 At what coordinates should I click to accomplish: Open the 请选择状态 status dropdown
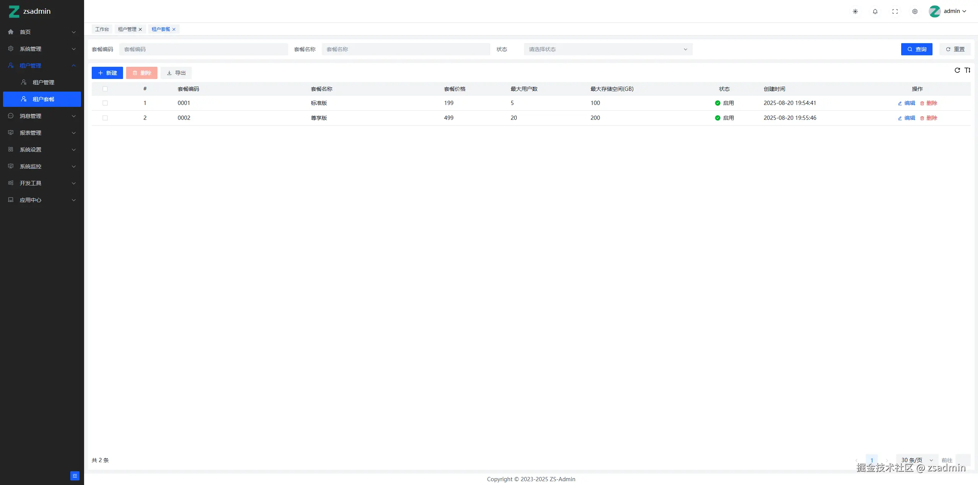point(608,49)
